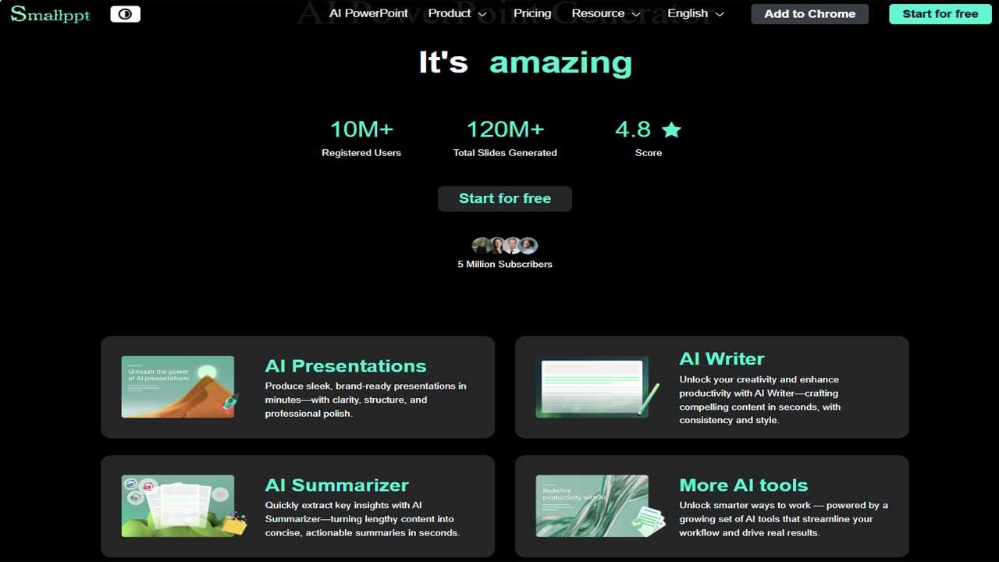Toggle the dark/light theme switch
This screenshot has height=562, width=999.
(x=125, y=14)
